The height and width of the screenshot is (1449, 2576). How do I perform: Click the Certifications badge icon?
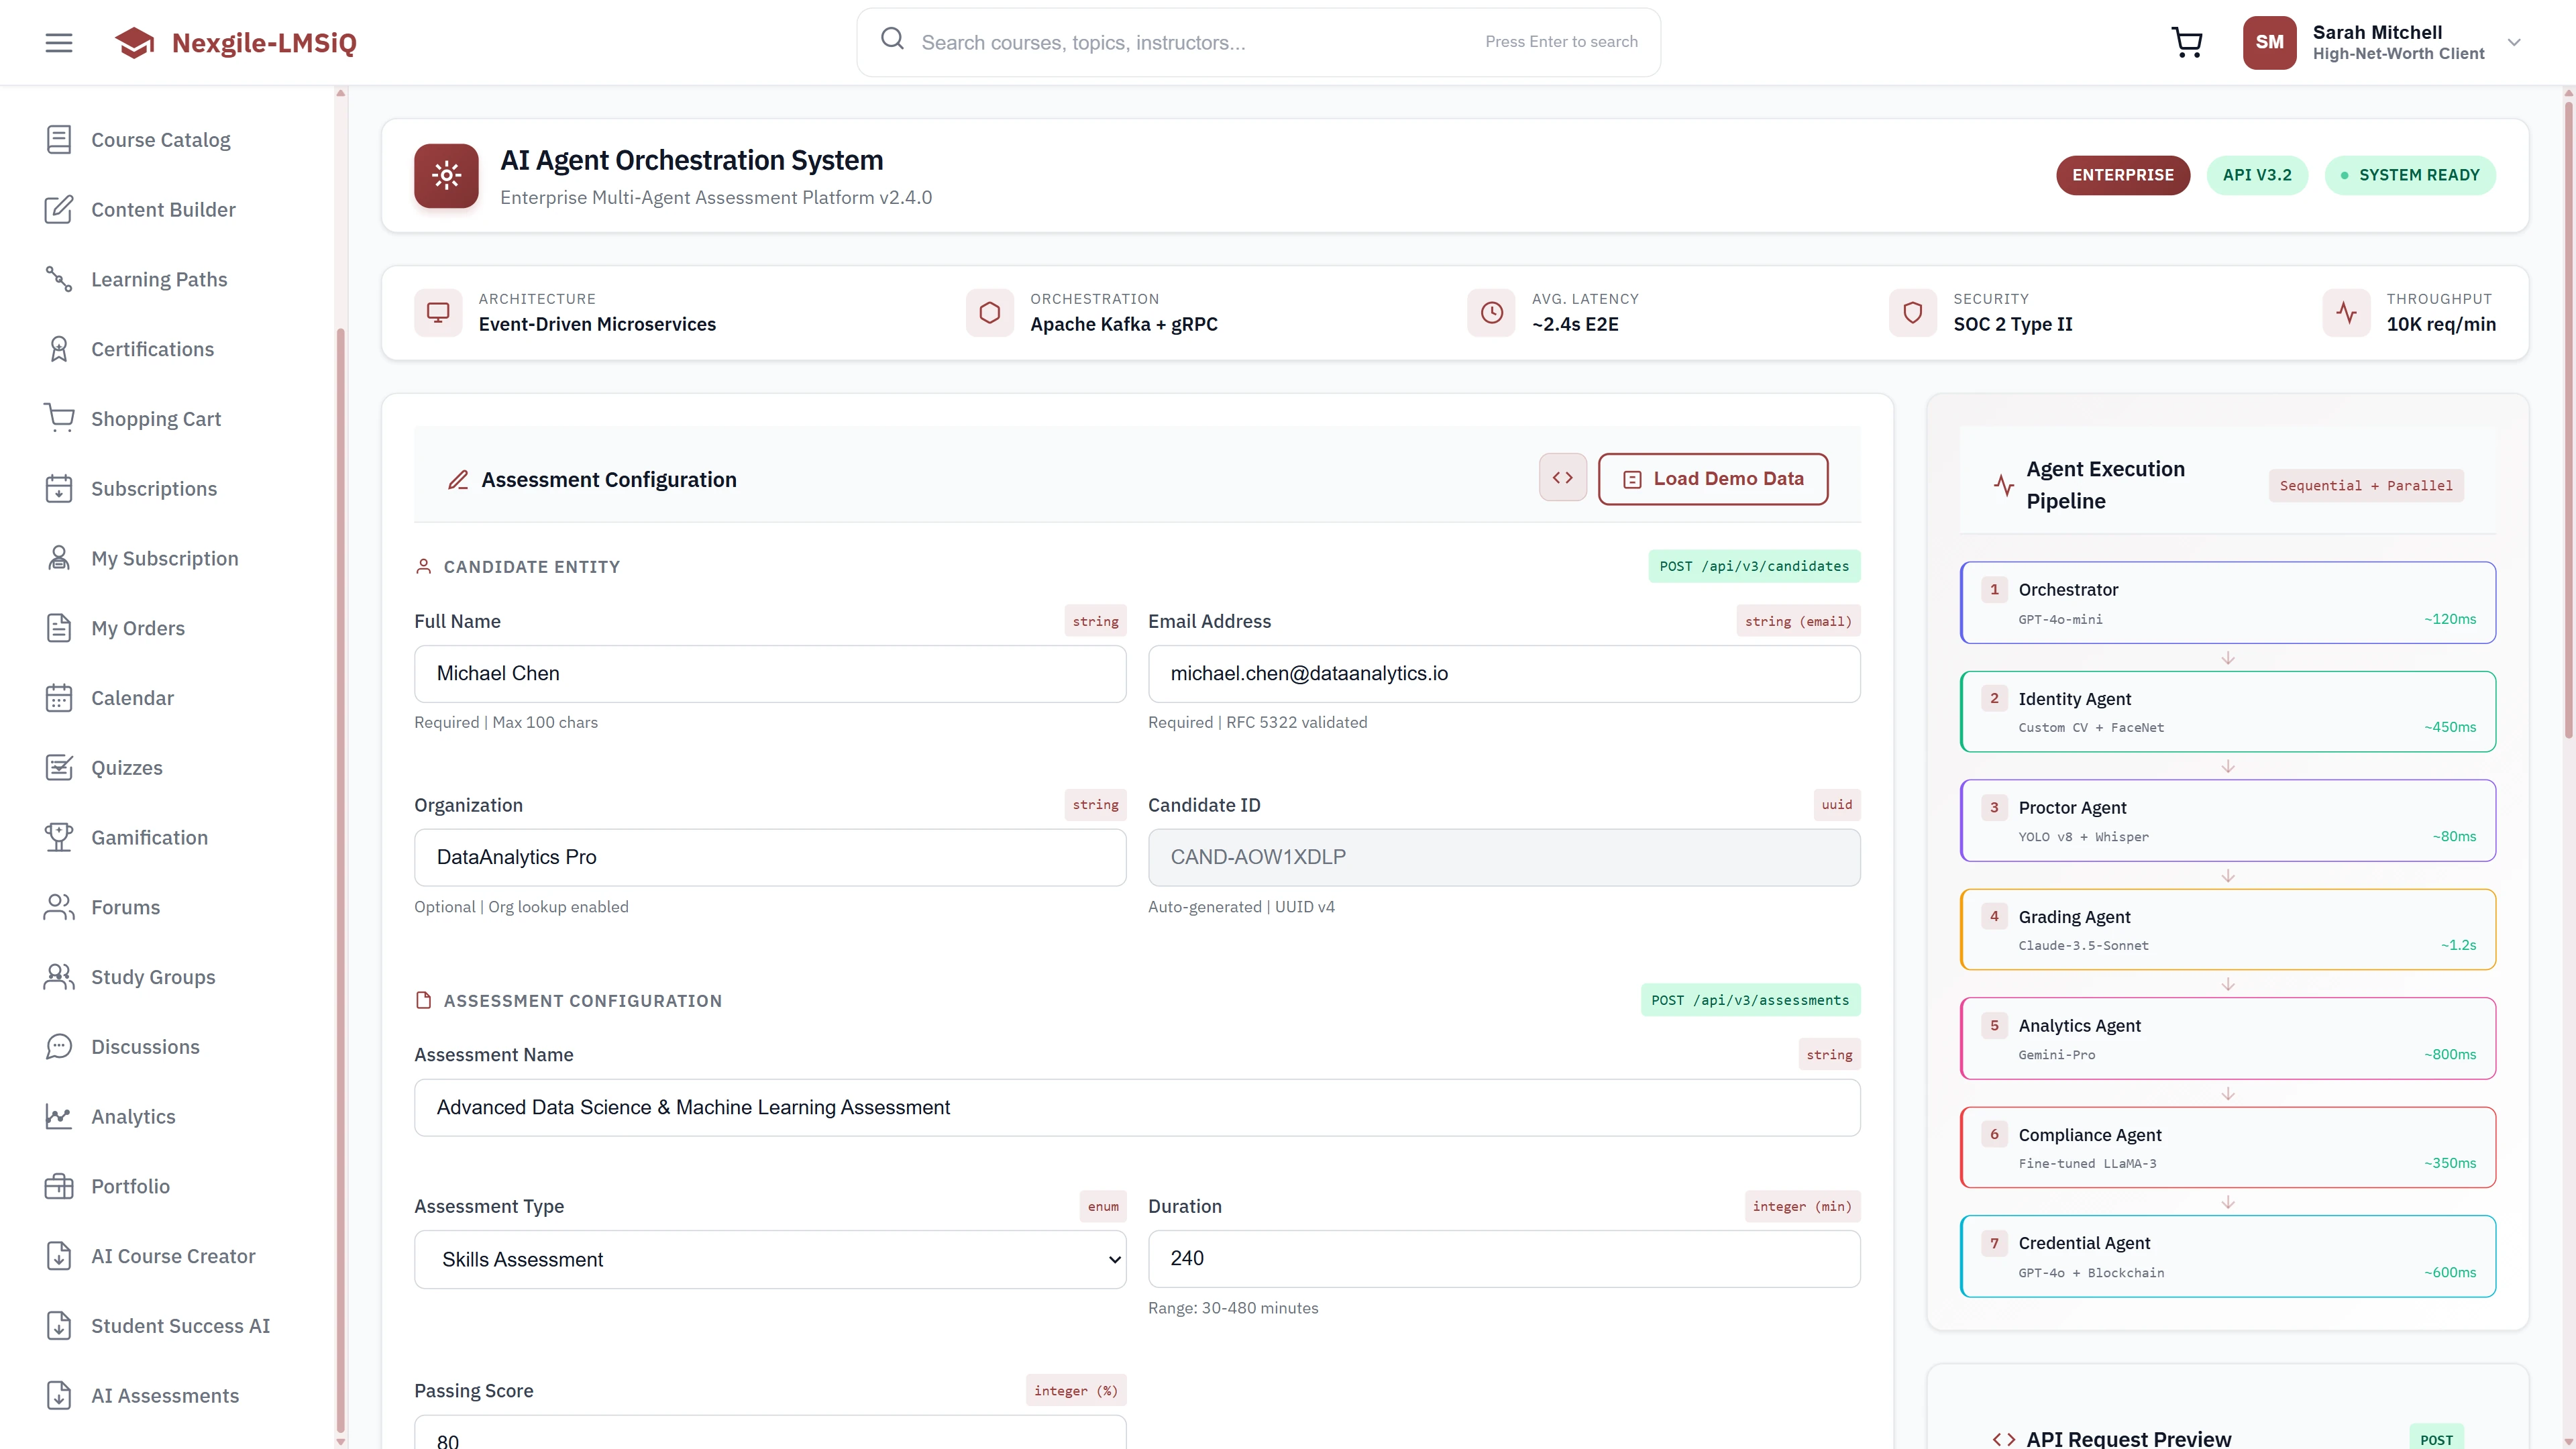pos(59,348)
